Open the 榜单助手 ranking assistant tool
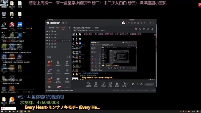Screen dimensions: 201x113 coord(67,72)
